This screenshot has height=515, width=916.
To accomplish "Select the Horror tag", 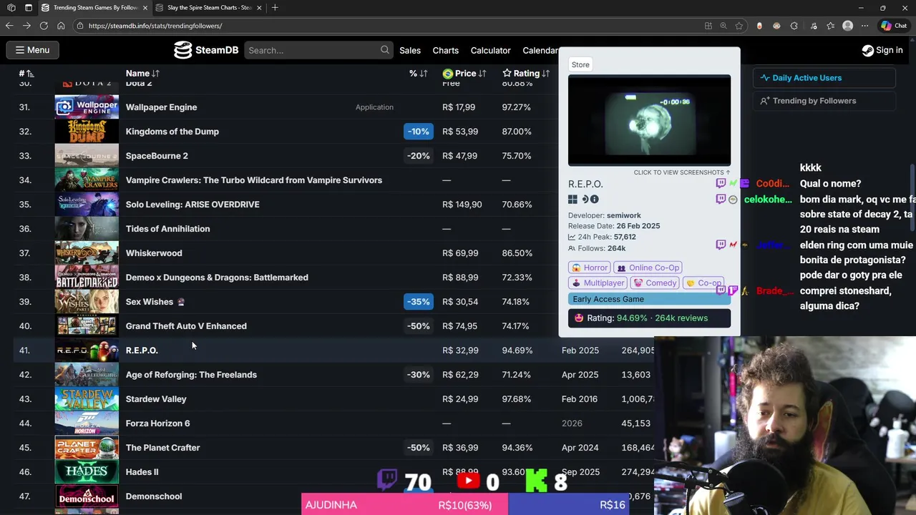I will 590,268.
